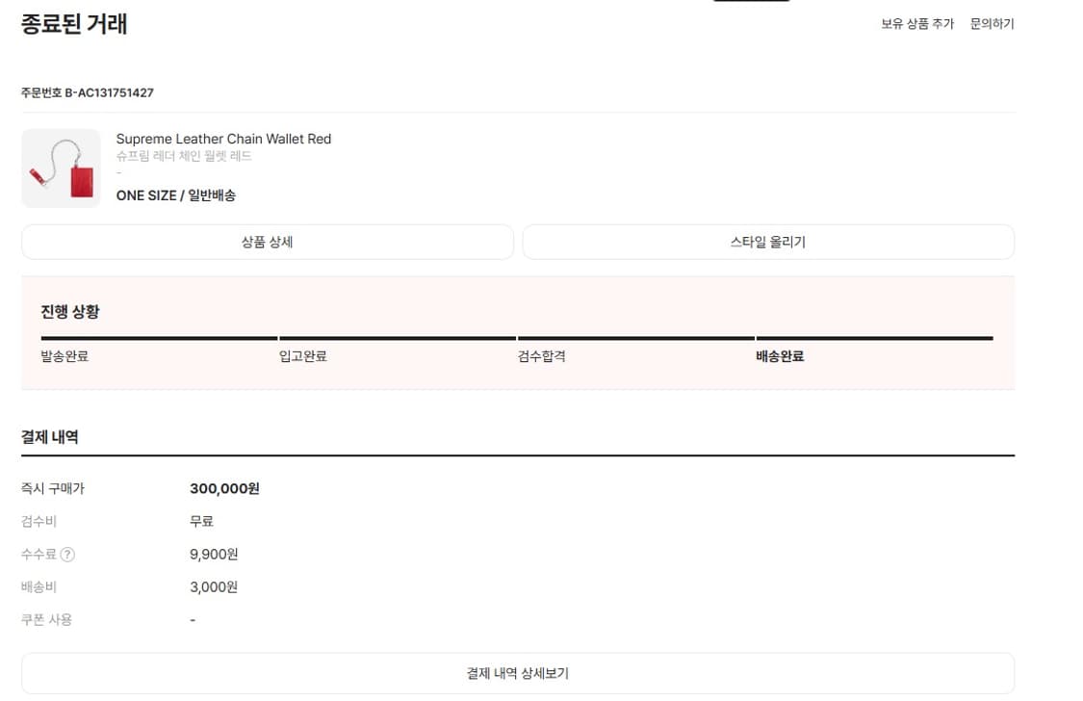Select the 입고완료 progress stage
The image size is (1083, 701).
pos(303,355)
